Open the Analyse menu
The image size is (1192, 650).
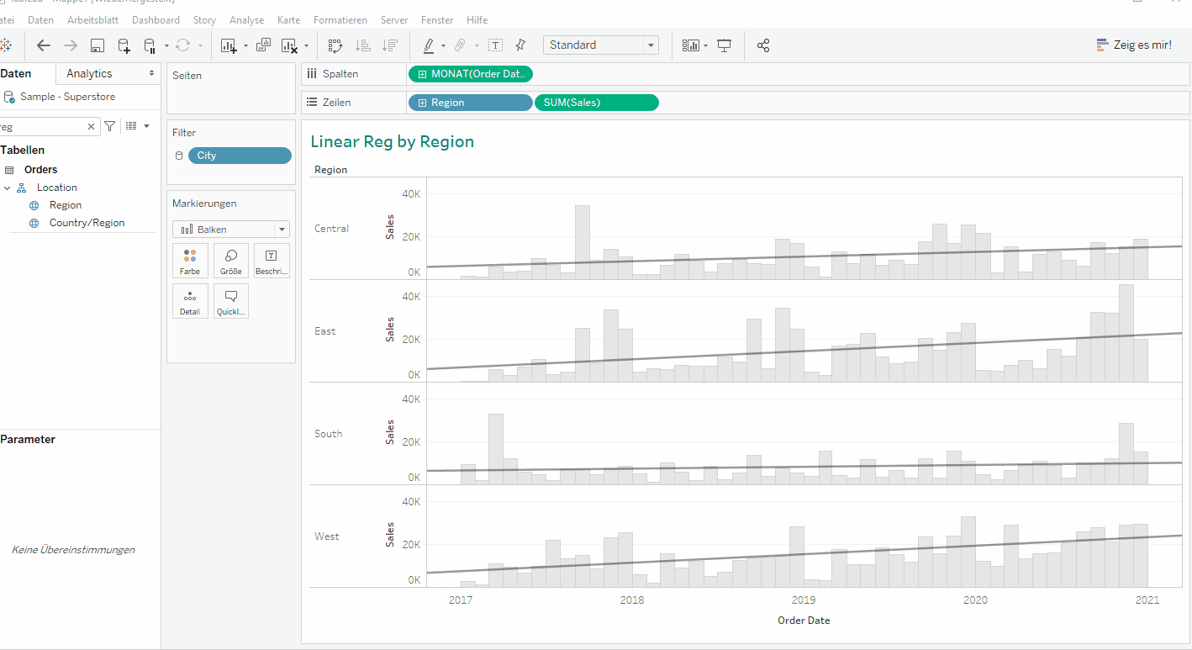pyautogui.click(x=246, y=19)
